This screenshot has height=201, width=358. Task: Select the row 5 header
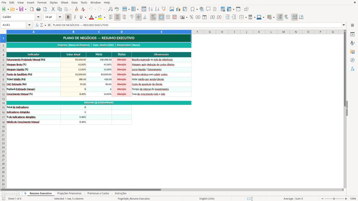tap(3, 60)
